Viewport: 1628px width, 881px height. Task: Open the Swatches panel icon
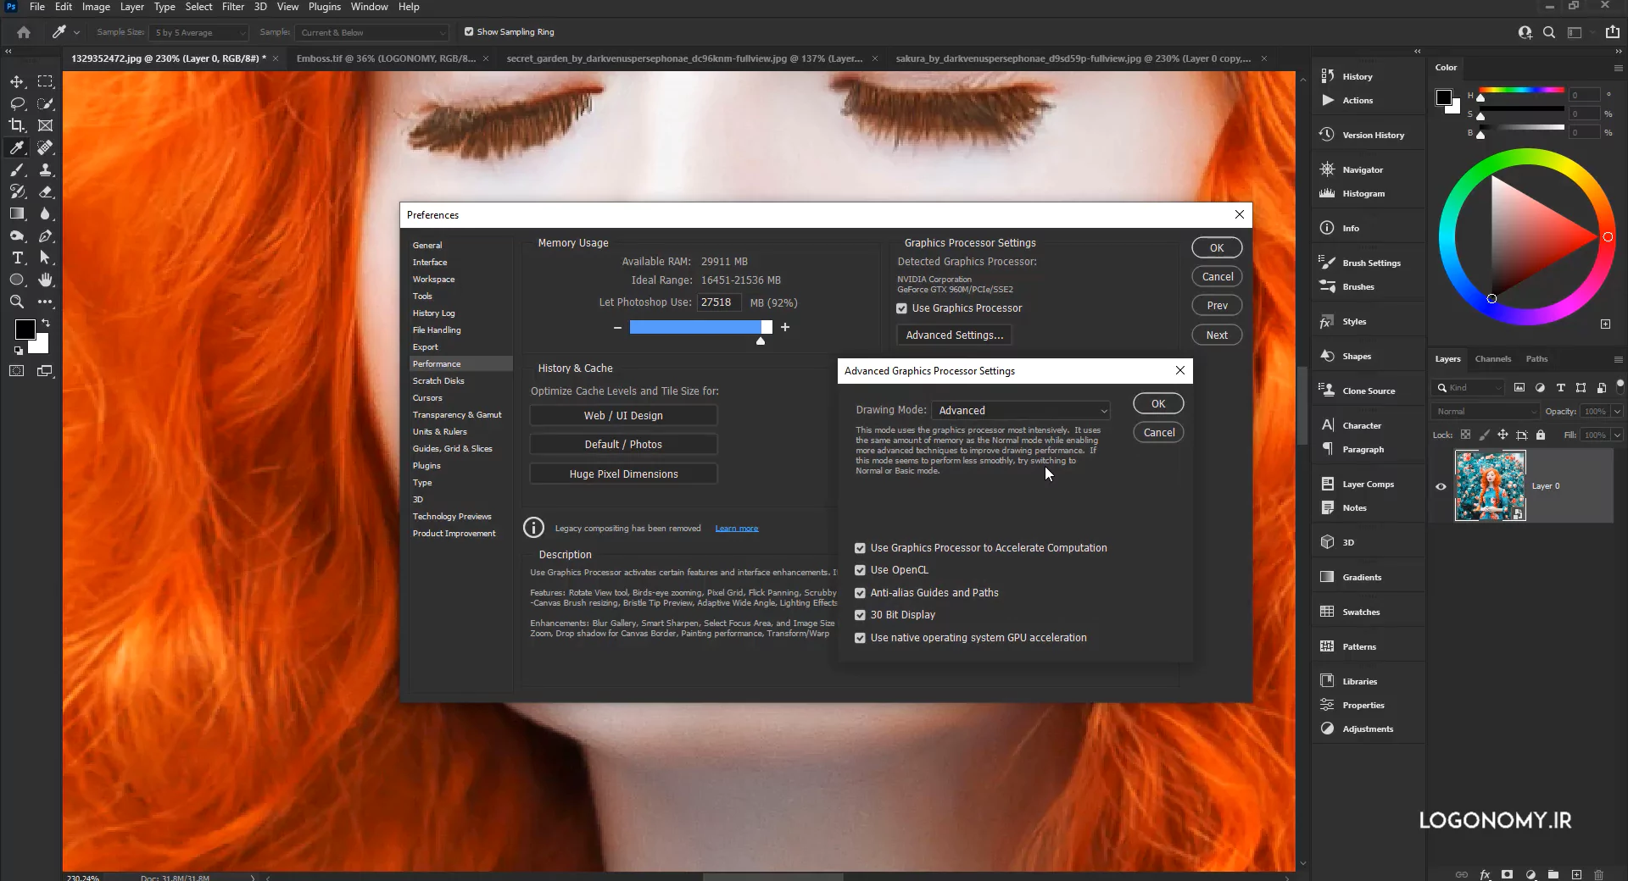coord(1328,612)
